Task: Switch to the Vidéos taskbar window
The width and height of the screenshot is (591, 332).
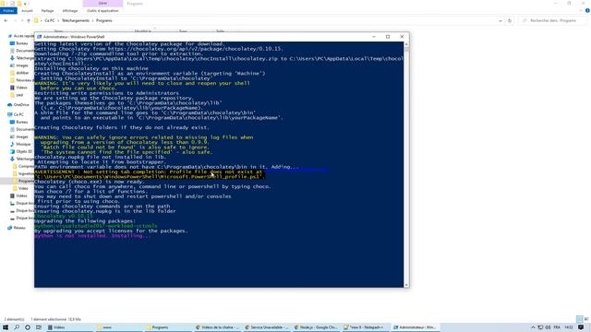Action: (x=69, y=327)
